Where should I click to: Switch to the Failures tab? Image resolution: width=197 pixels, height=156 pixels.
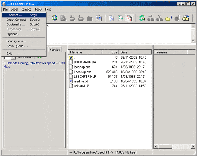click(x=55, y=49)
